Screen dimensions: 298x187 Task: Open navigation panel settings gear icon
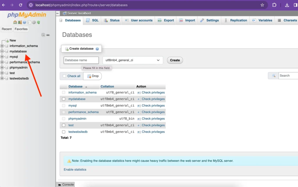(34, 22)
